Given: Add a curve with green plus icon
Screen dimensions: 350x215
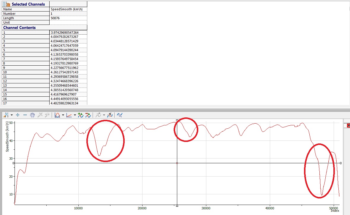Looking at the screenshot, I should [80, 115].
